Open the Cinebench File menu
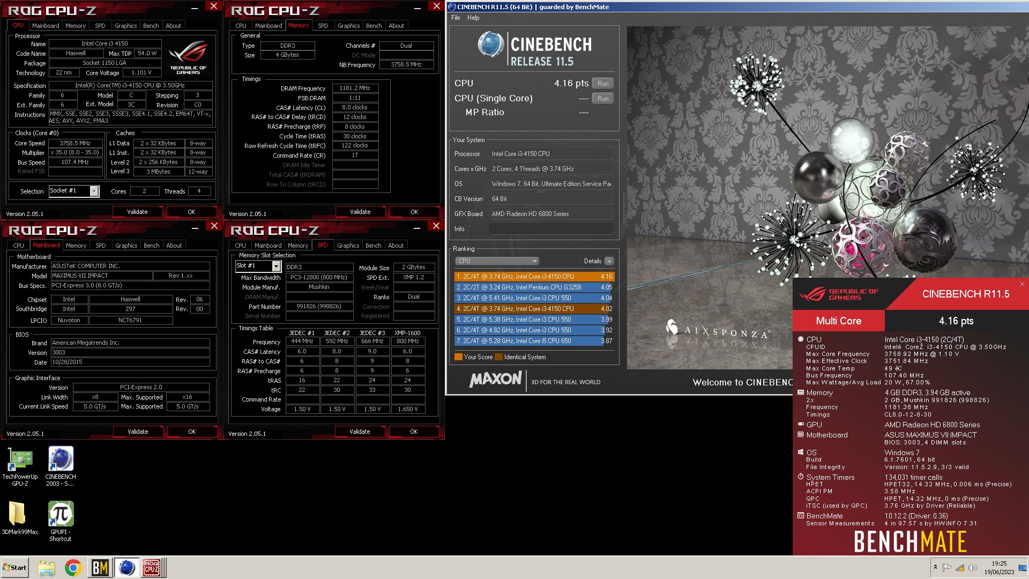1029x579 pixels. point(456,18)
